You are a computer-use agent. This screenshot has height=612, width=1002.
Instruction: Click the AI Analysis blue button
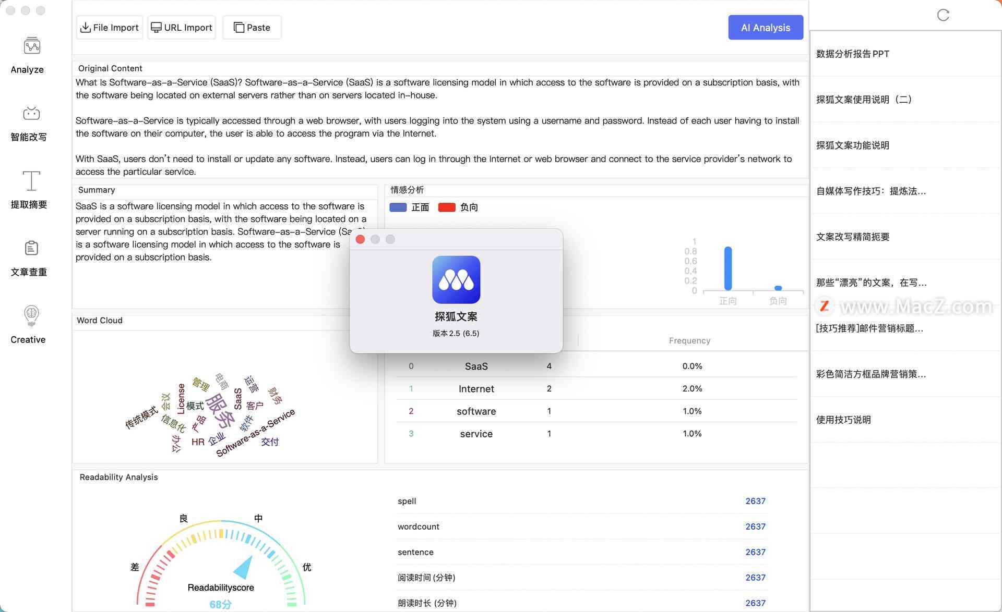click(x=766, y=27)
